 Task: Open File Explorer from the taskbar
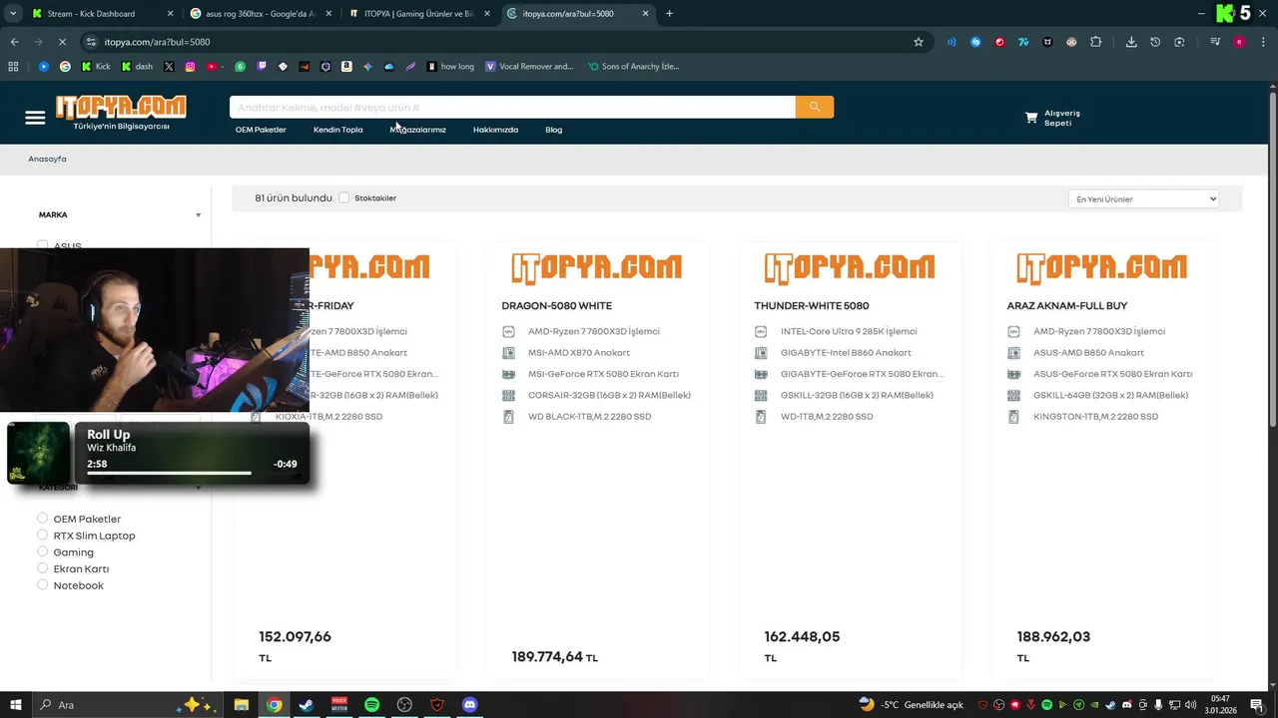[242, 705]
